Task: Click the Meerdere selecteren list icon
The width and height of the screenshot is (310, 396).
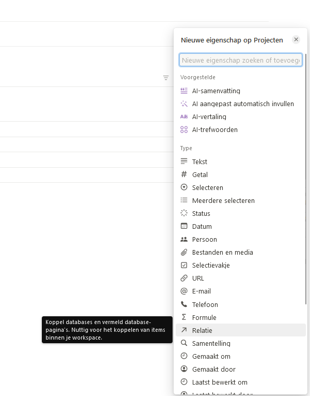Action: (184, 200)
